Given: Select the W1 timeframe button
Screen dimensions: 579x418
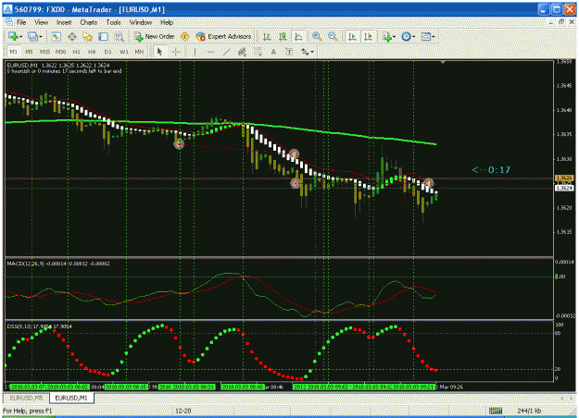Looking at the screenshot, I should click(124, 52).
